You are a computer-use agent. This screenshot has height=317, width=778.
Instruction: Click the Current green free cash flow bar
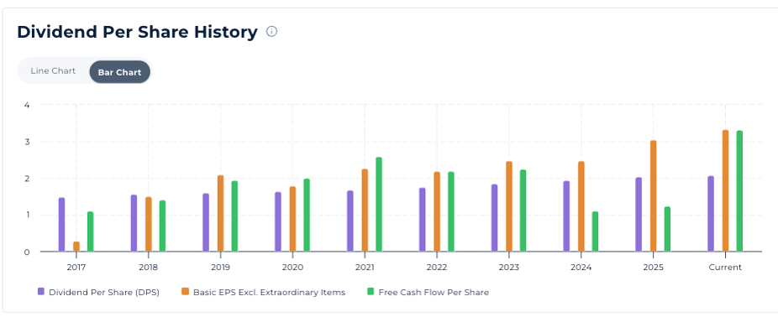740,191
